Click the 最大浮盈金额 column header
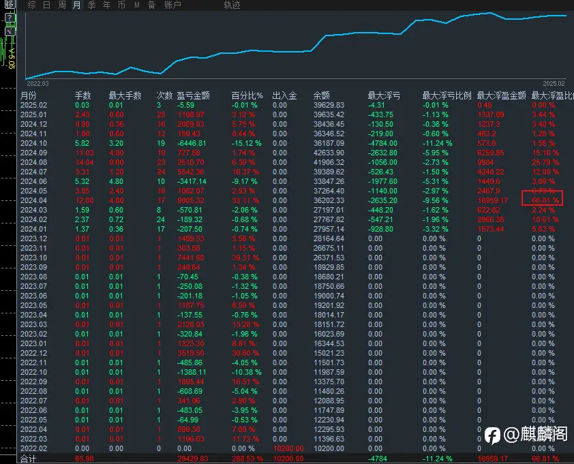This screenshot has height=464, width=574. [502, 95]
